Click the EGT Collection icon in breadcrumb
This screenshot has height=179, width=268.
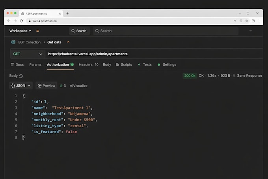point(13,42)
